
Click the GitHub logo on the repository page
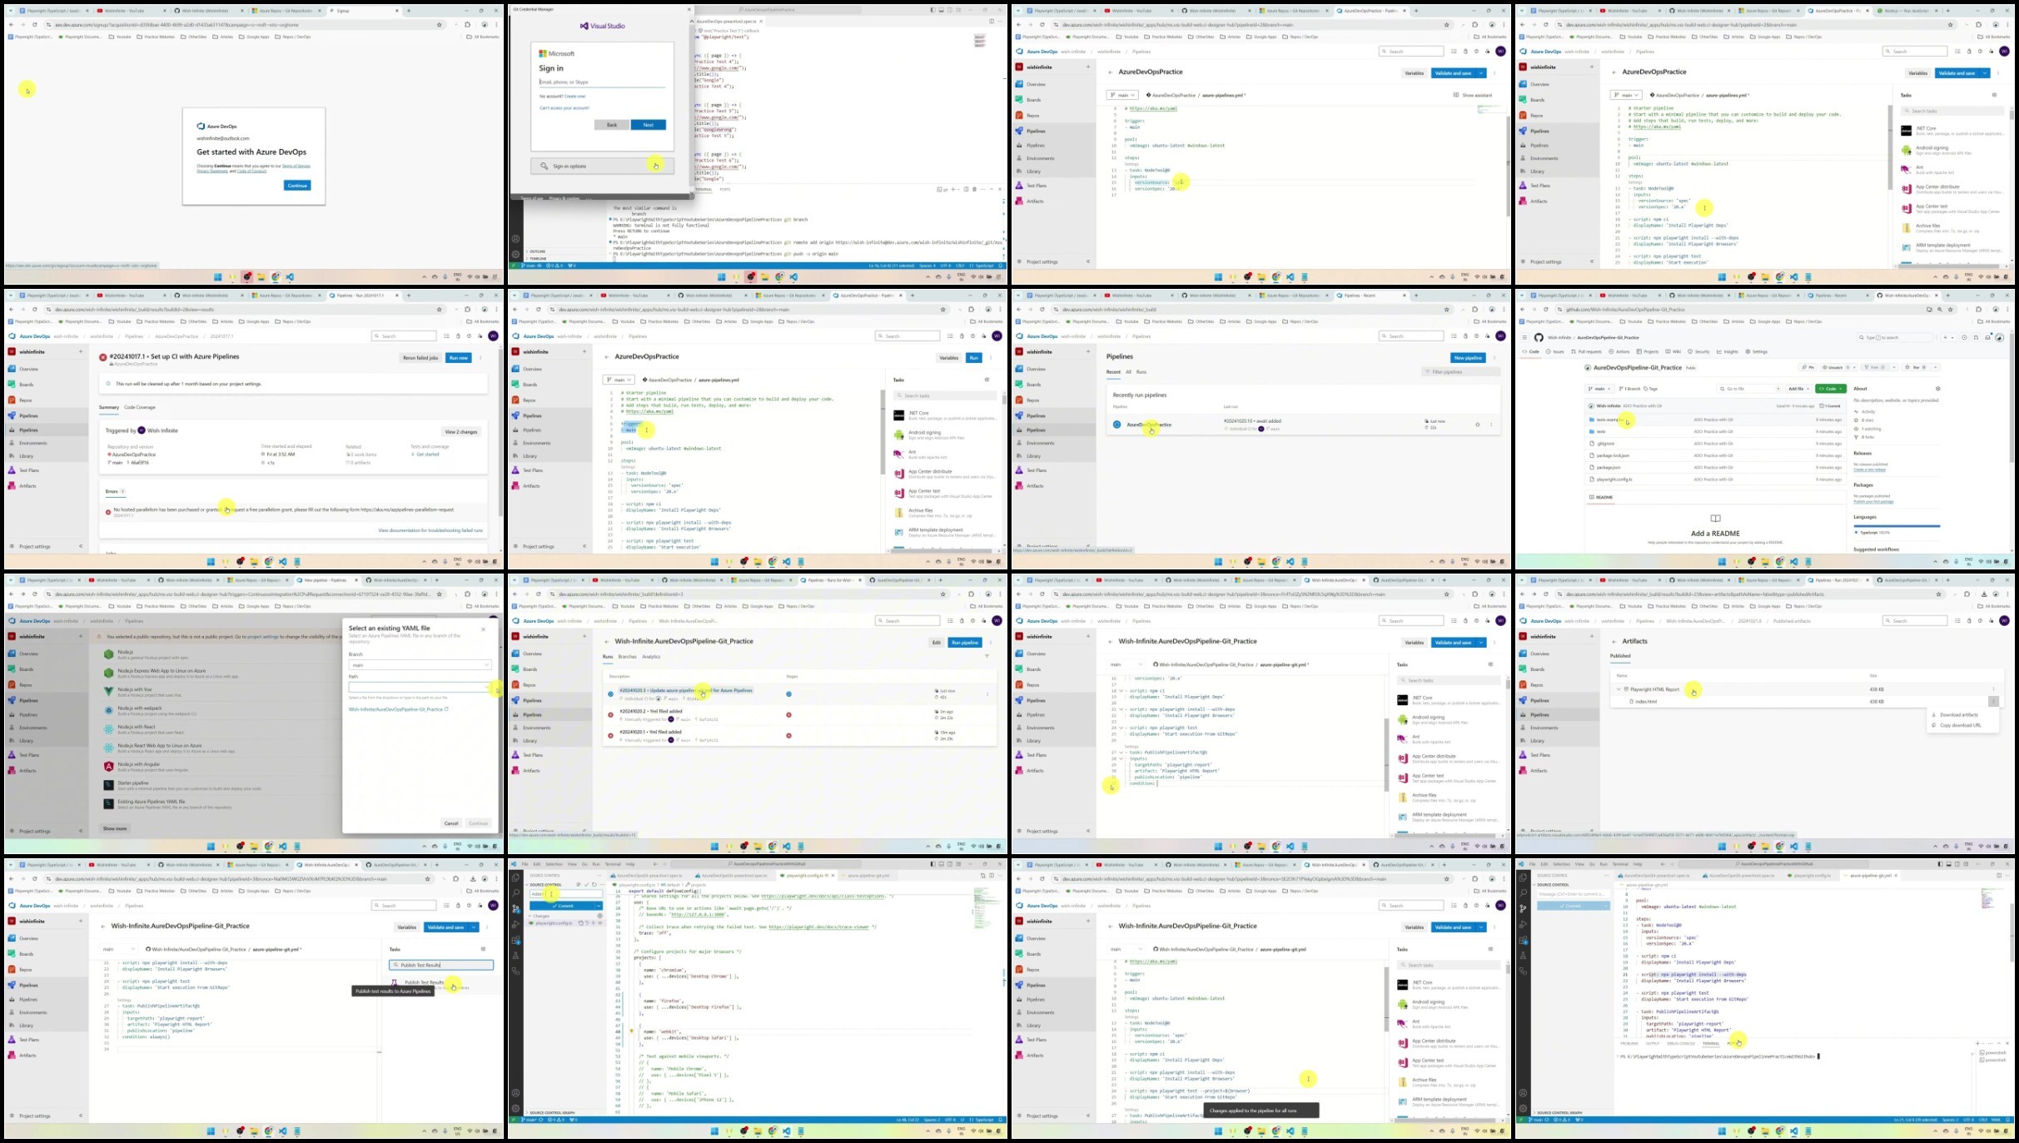coord(1539,337)
